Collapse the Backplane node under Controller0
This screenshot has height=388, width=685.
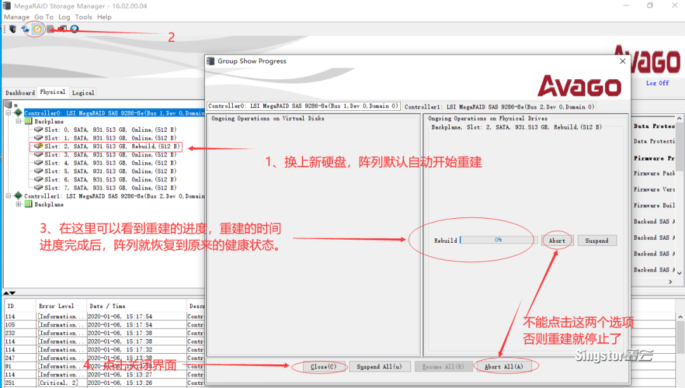pyautogui.click(x=19, y=121)
